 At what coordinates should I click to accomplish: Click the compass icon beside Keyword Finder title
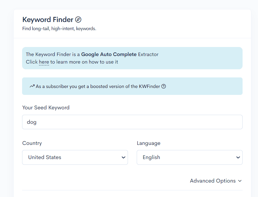click(78, 19)
